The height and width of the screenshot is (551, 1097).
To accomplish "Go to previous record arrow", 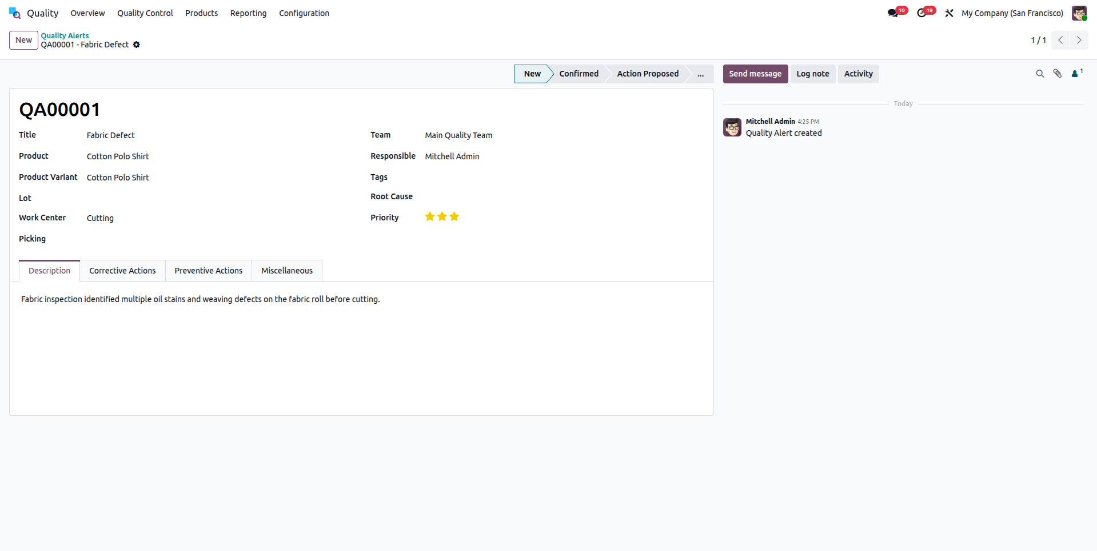I will click(x=1060, y=40).
